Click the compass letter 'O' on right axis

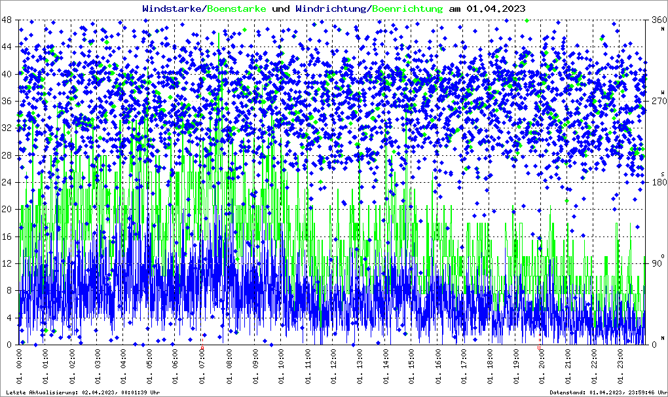click(663, 255)
